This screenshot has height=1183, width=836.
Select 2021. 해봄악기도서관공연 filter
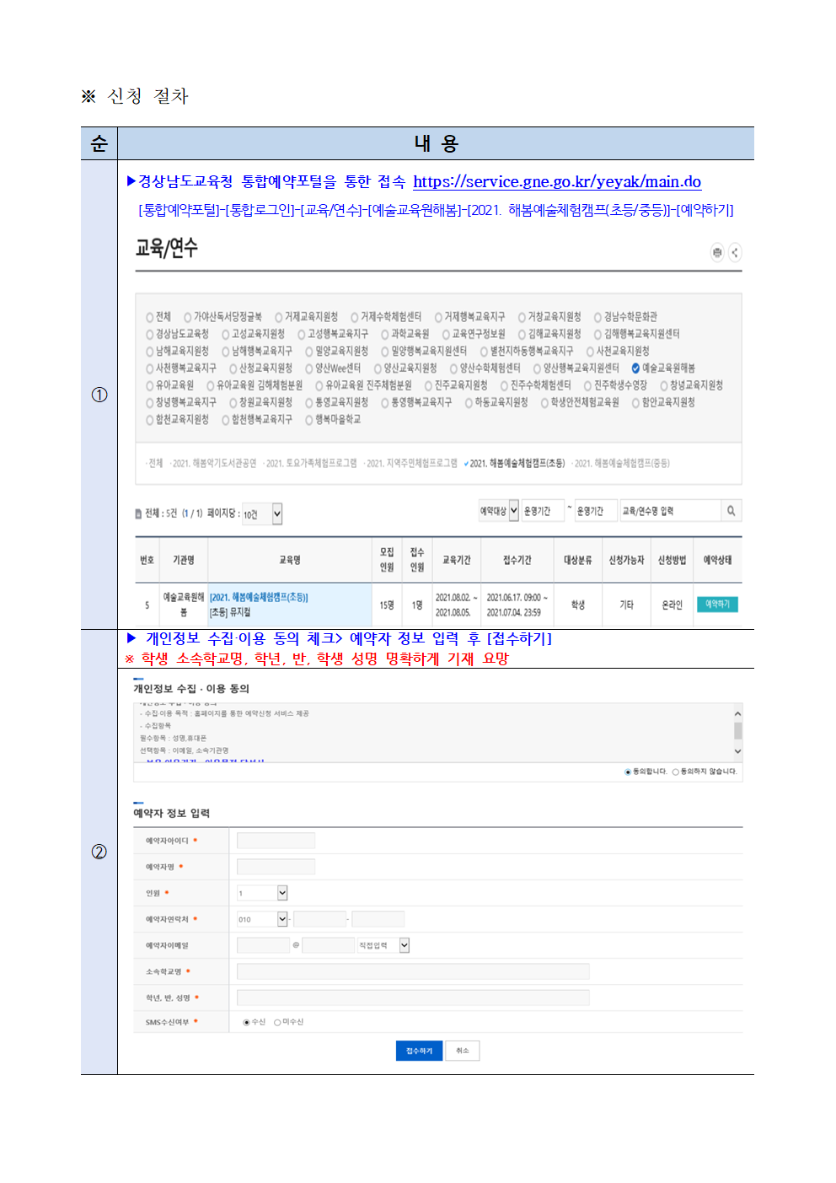pyautogui.click(x=212, y=463)
